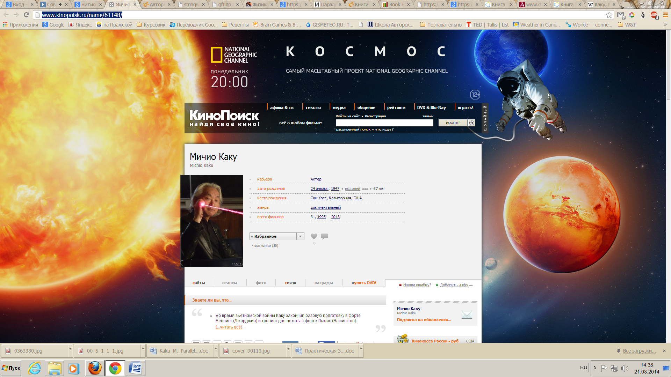This screenshot has height=377, width=671.
Task: Open the читать всё link
Action: (229, 327)
